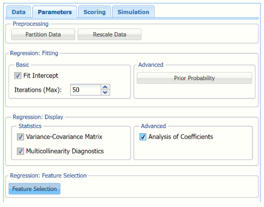Uncheck the Fit Intercept checkbox
The image size is (264, 207).
pyautogui.click(x=18, y=76)
